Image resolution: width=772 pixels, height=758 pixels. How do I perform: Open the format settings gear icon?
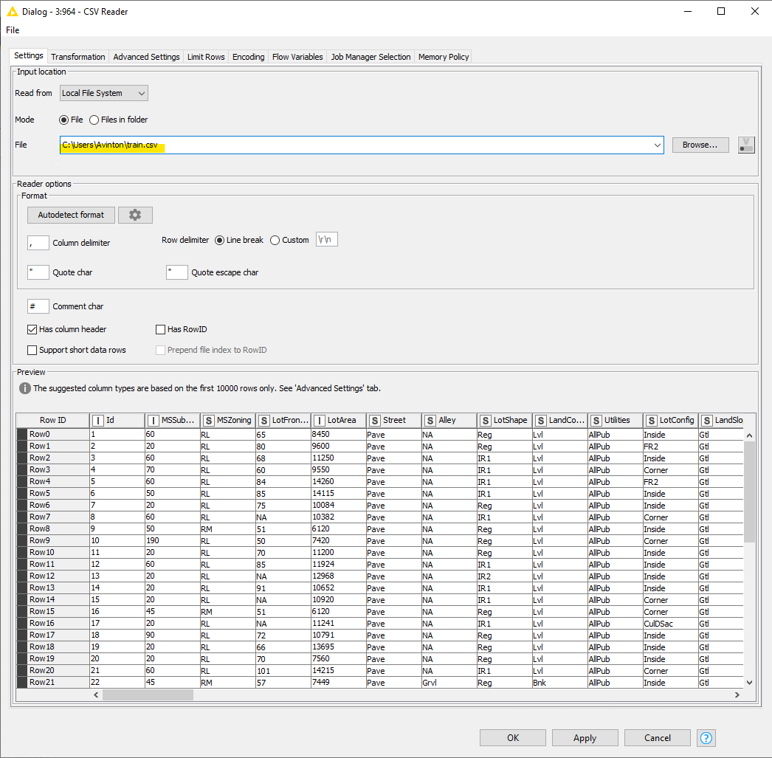tap(135, 215)
